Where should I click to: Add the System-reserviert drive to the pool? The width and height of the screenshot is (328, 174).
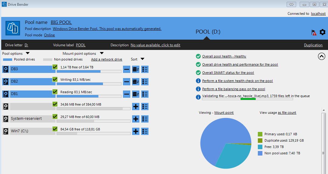coord(136,119)
